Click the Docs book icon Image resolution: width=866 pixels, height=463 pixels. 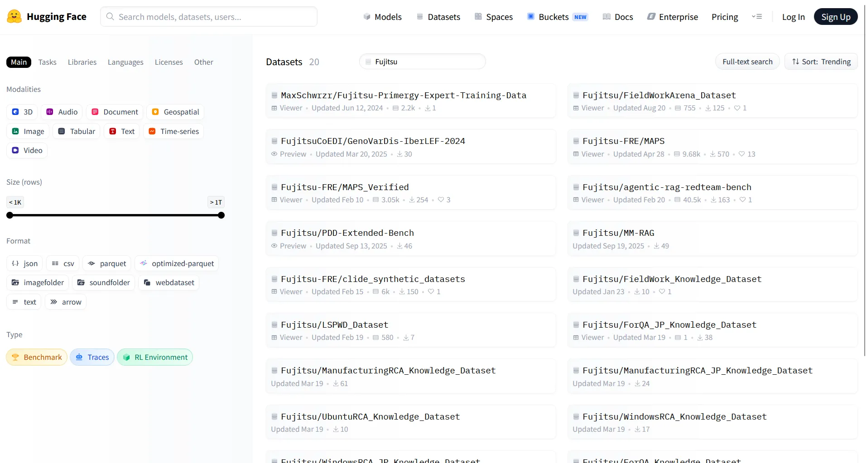(606, 17)
